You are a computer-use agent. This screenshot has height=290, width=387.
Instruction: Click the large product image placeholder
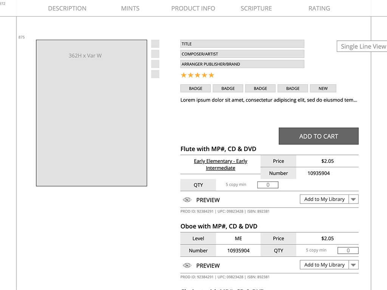click(x=91, y=113)
